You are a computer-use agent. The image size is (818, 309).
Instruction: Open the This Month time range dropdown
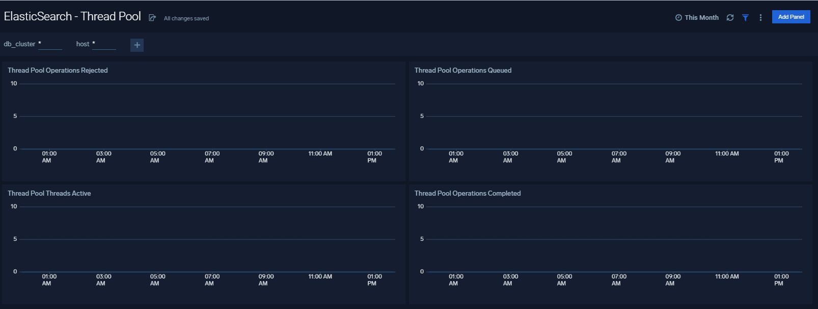(x=701, y=17)
